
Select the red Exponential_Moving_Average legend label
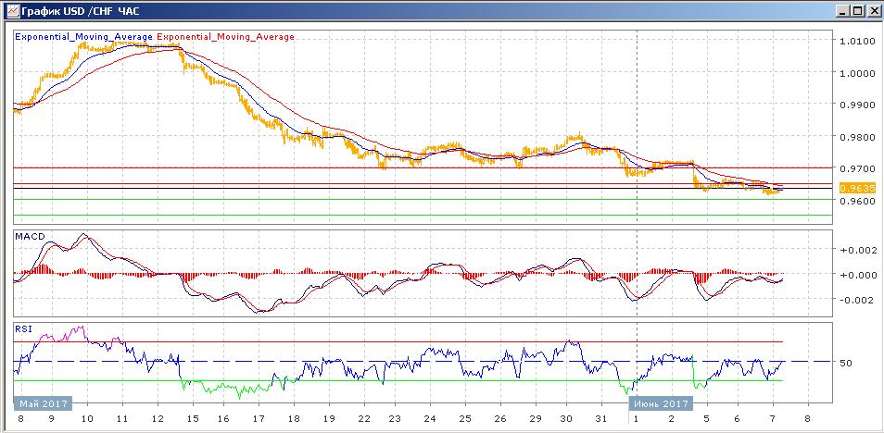click(x=226, y=37)
